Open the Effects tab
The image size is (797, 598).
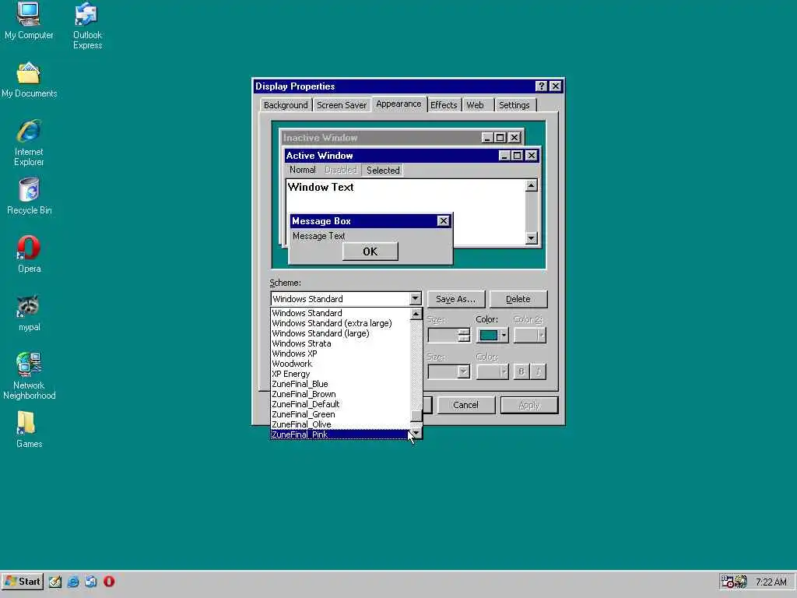pyautogui.click(x=444, y=105)
